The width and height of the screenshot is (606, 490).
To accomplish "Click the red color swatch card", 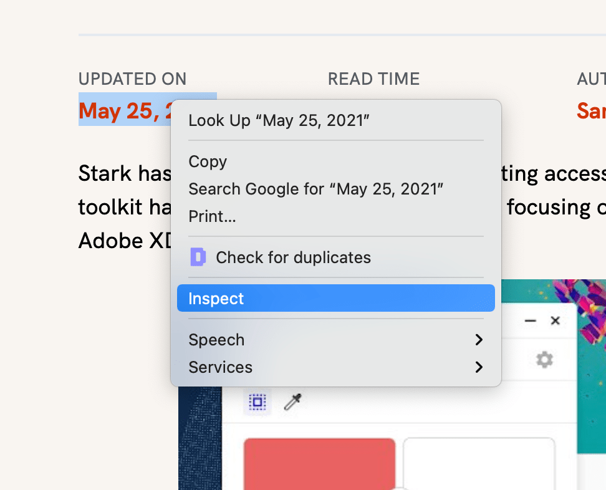I will click(x=319, y=464).
